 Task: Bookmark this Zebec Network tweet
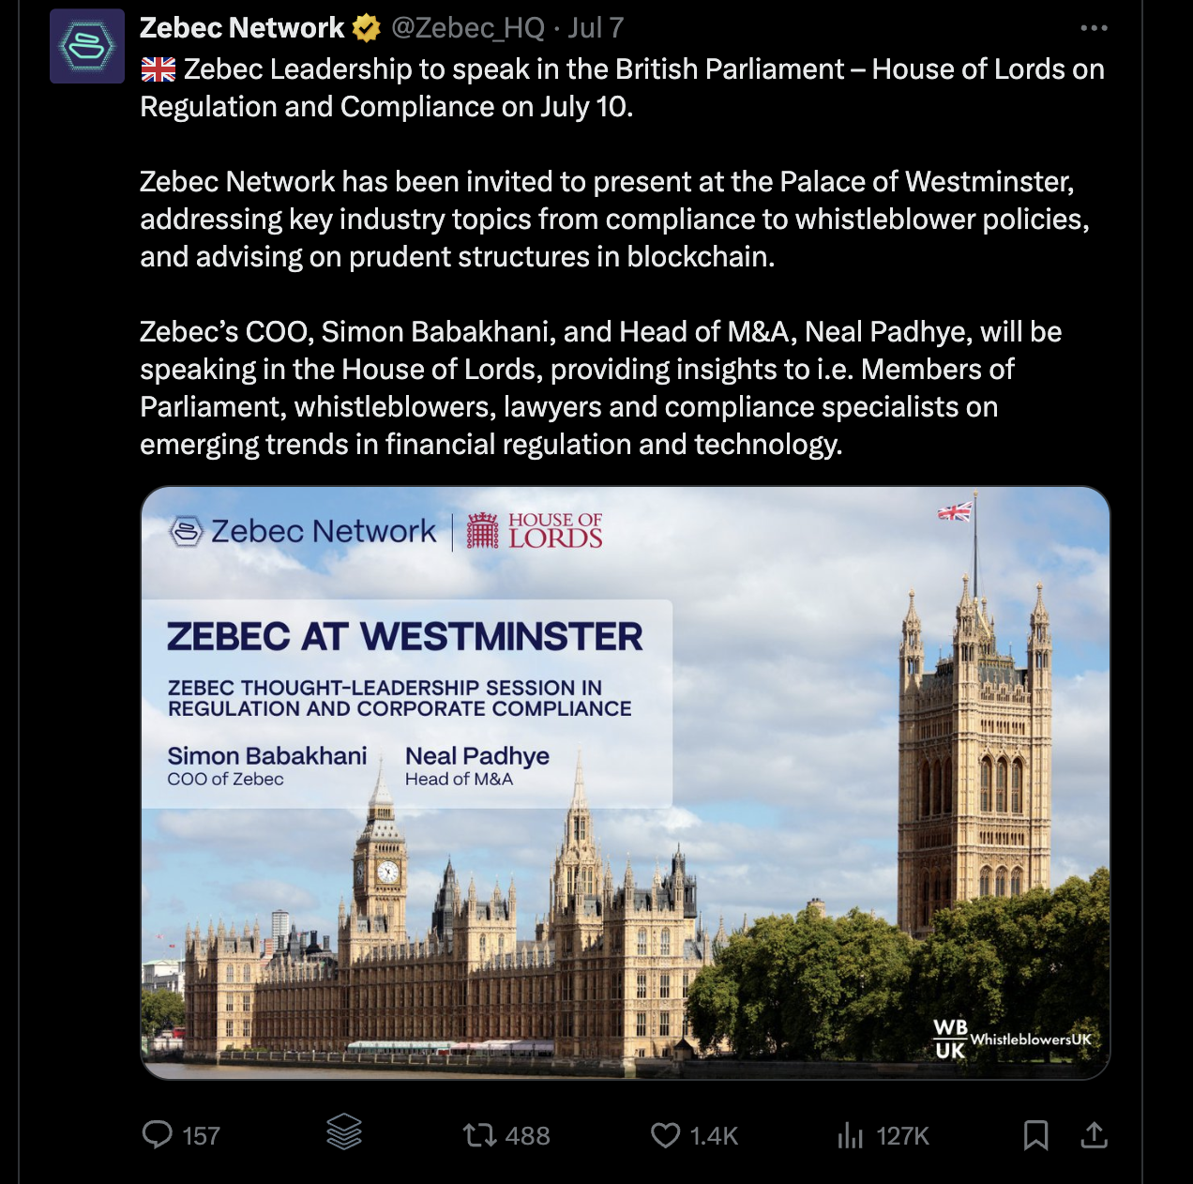click(1035, 1135)
